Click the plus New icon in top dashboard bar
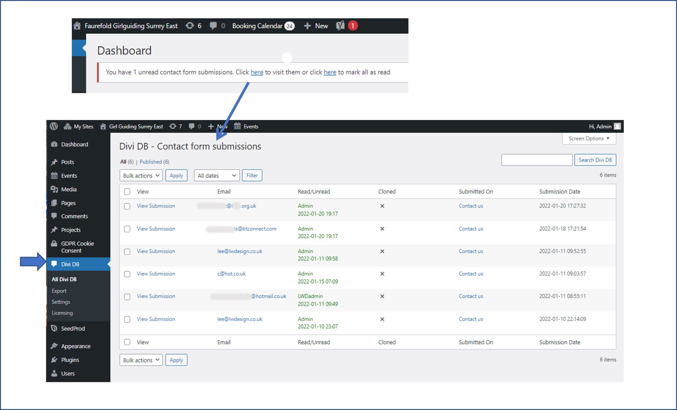Screen dimensions: 677x410 coord(307,26)
